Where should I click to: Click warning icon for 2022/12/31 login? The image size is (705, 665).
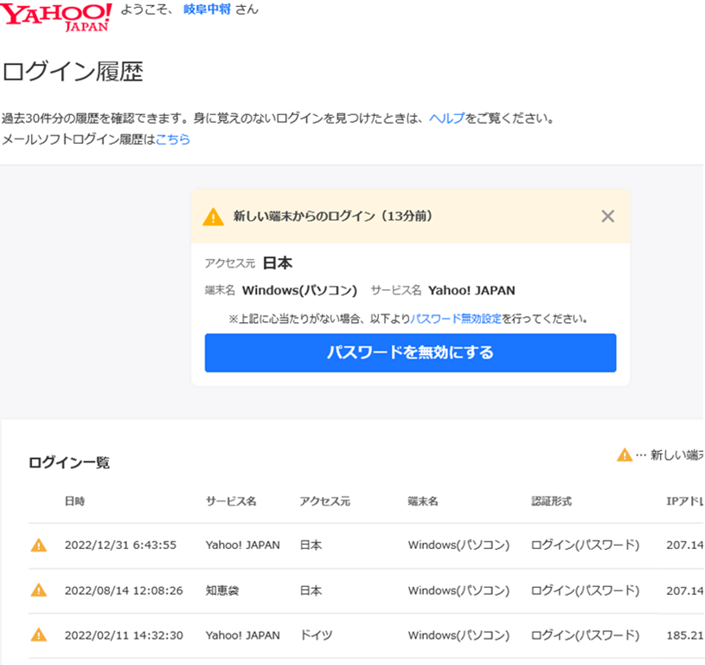coord(39,546)
